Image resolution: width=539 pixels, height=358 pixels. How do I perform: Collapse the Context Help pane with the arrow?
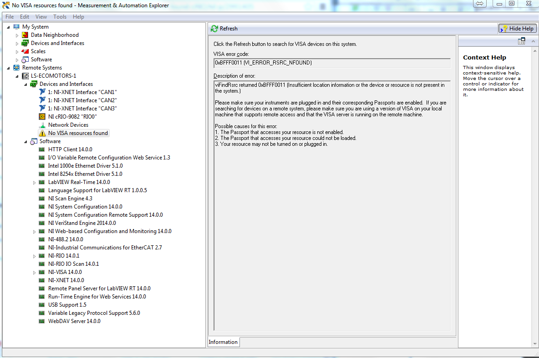click(533, 41)
